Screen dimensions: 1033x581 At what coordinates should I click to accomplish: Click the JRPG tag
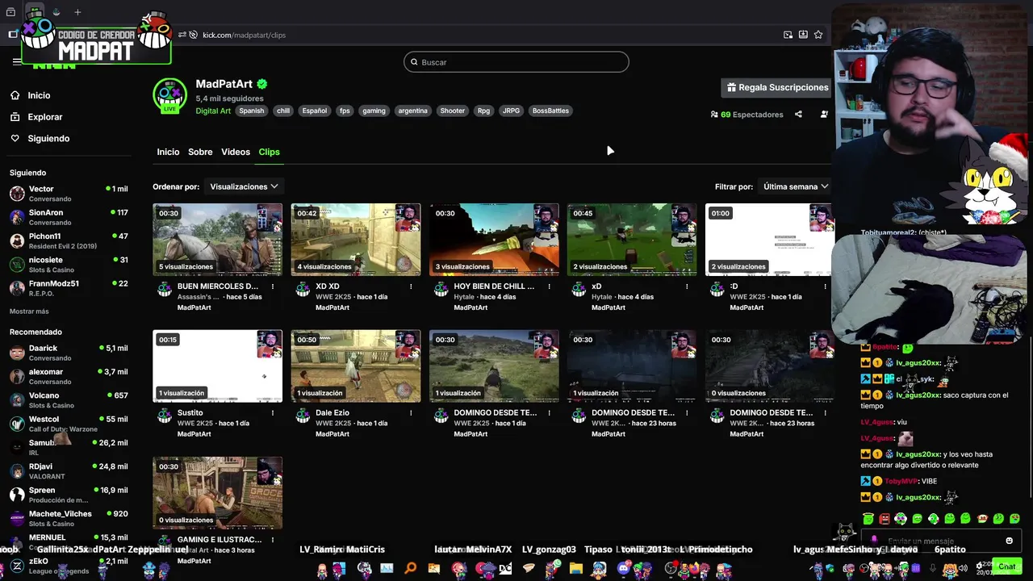tap(511, 111)
